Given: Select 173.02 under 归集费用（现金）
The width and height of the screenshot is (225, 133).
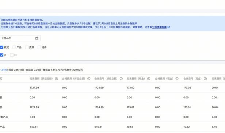Looking at the screenshot, I should point(131,88).
